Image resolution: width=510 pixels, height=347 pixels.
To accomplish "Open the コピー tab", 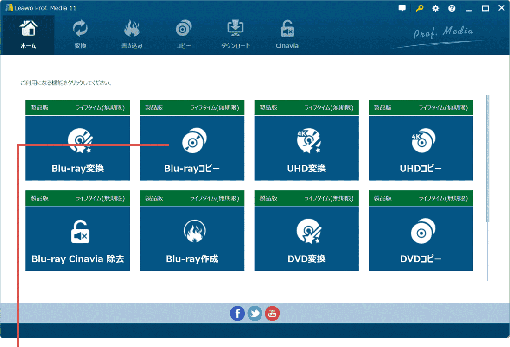I will pyautogui.click(x=183, y=34).
